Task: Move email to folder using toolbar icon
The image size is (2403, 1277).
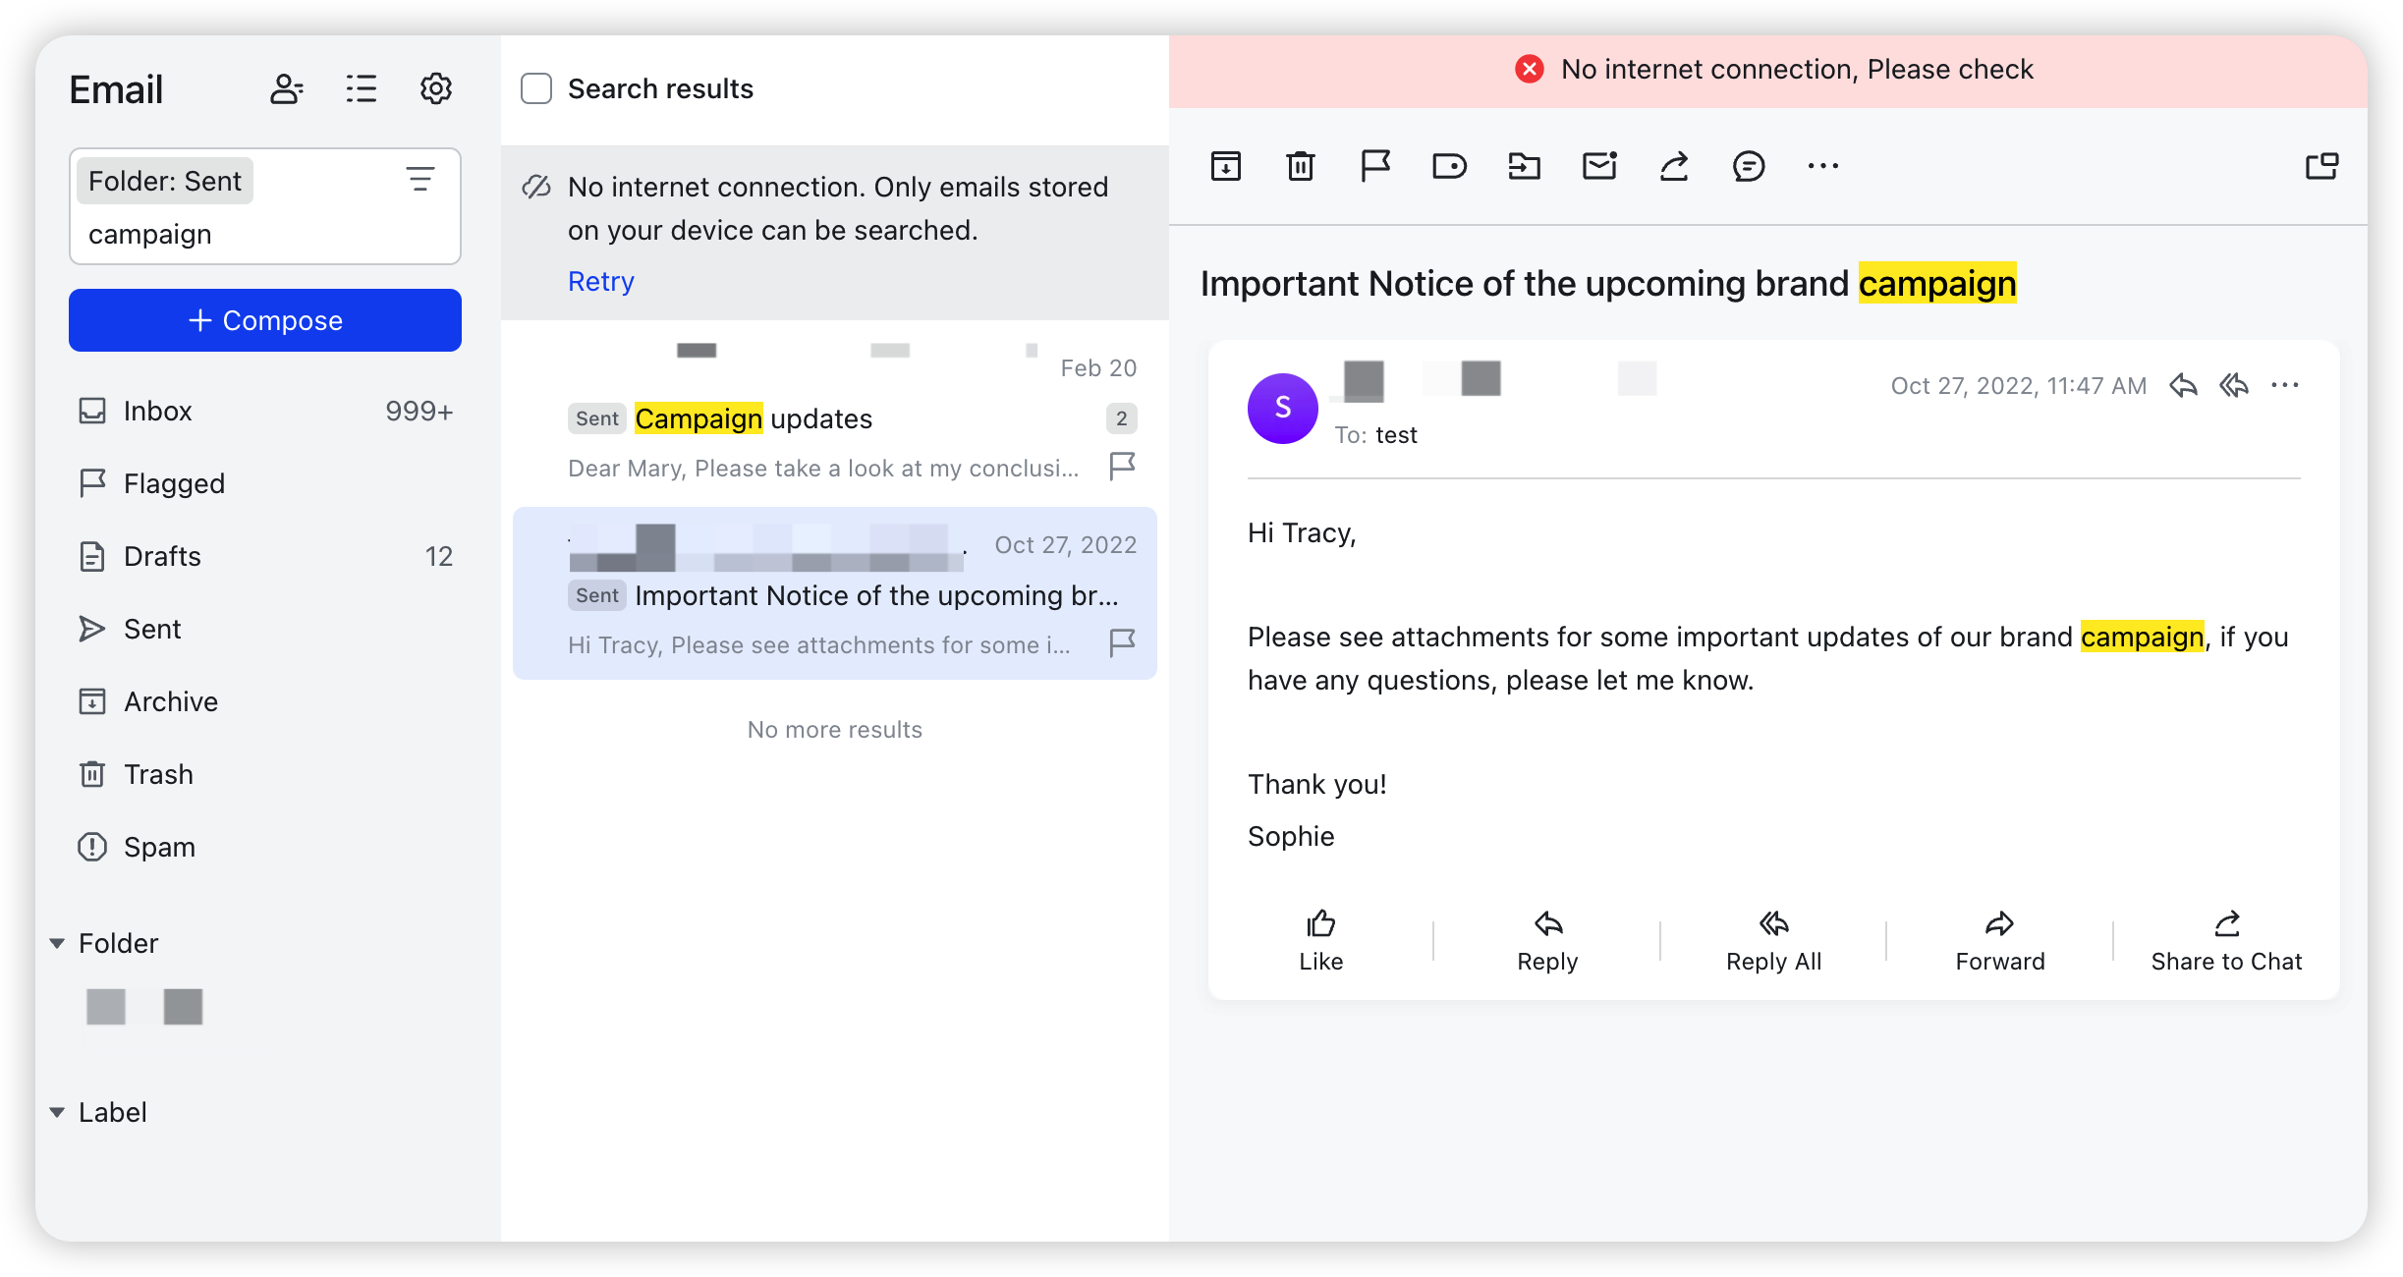Action: 1524,166
